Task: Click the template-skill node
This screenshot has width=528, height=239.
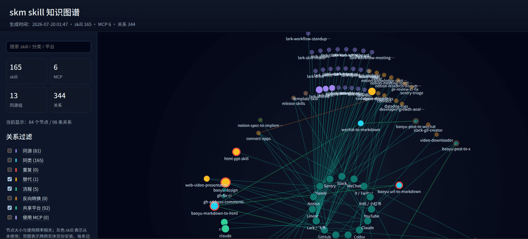Action: coord(306,93)
